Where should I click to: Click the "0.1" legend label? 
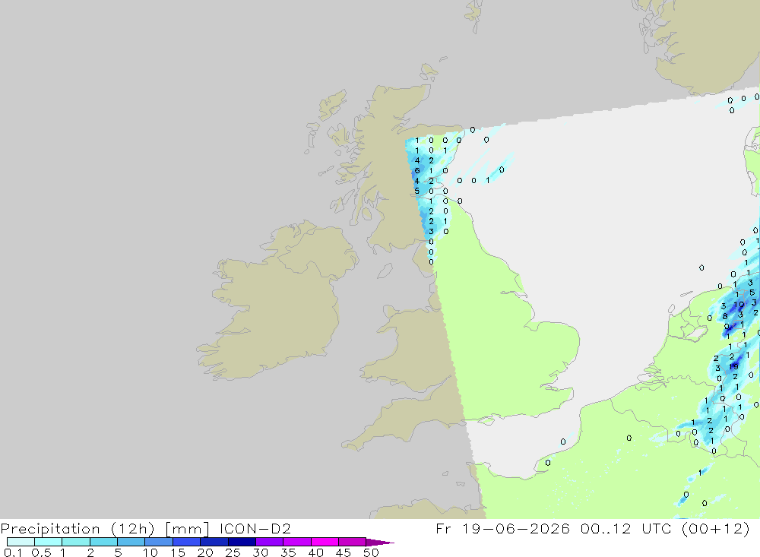coord(13,552)
